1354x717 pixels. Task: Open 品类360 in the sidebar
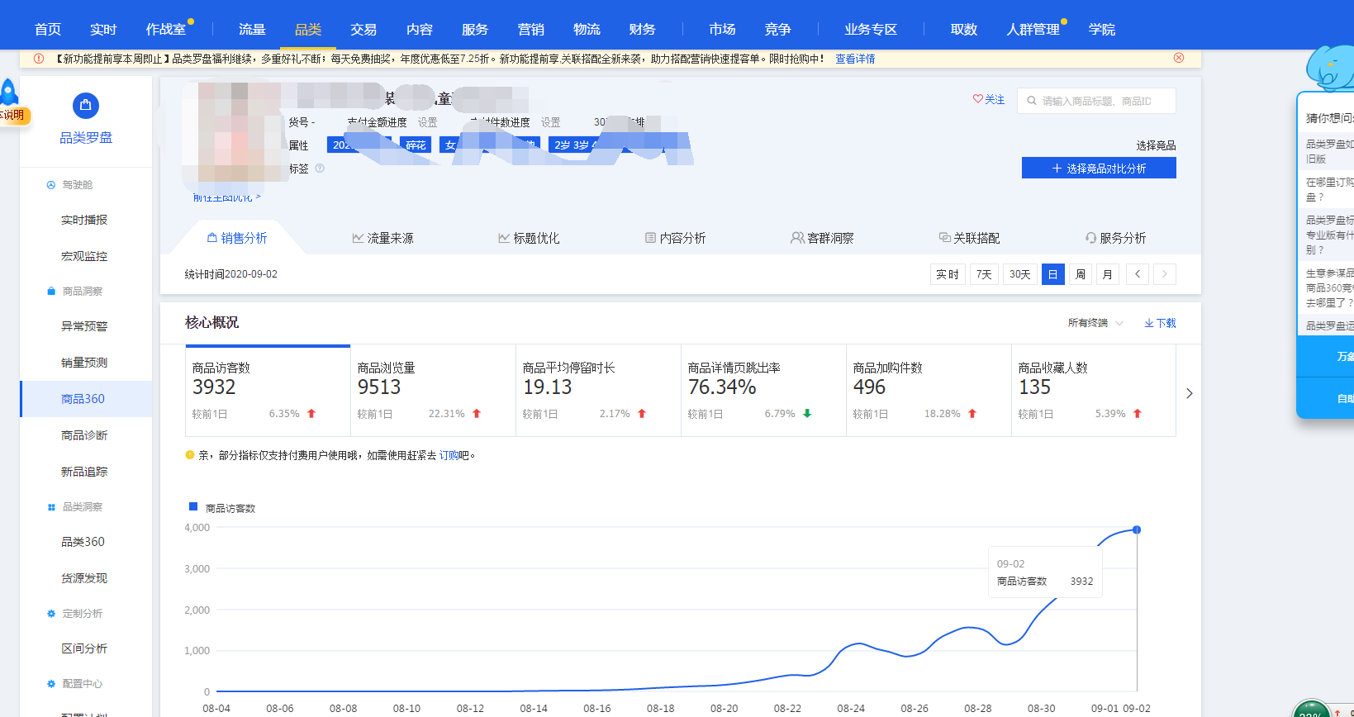83,542
